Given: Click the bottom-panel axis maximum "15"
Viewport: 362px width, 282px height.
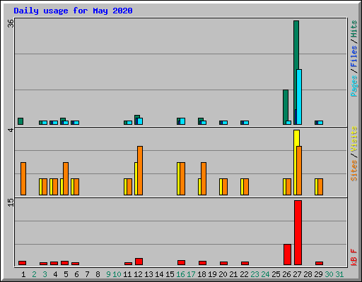Looking at the screenshot, I should (11, 202).
